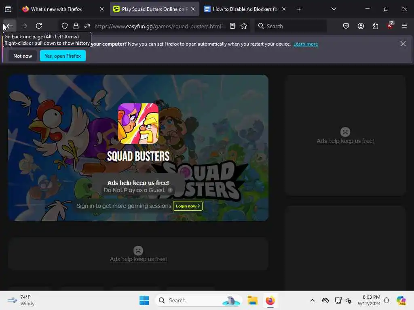
Task: Click Do Not Play as a Guest text
Action: (134, 190)
